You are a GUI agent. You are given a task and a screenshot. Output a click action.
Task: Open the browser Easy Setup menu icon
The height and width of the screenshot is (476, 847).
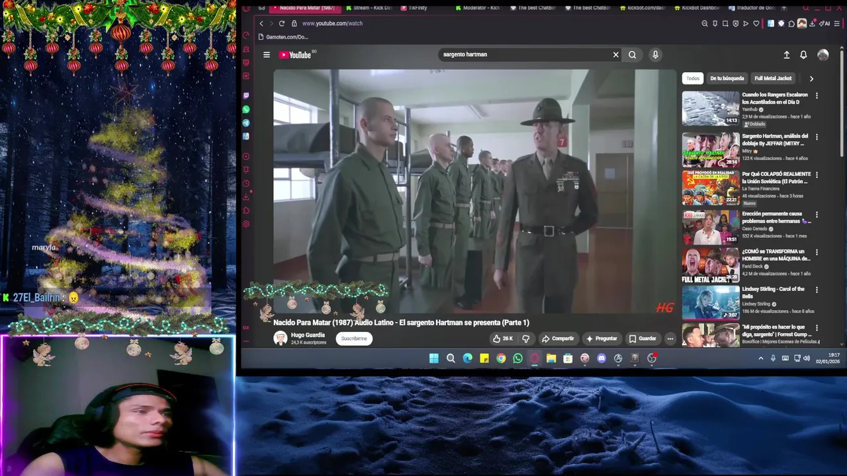(x=838, y=23)
